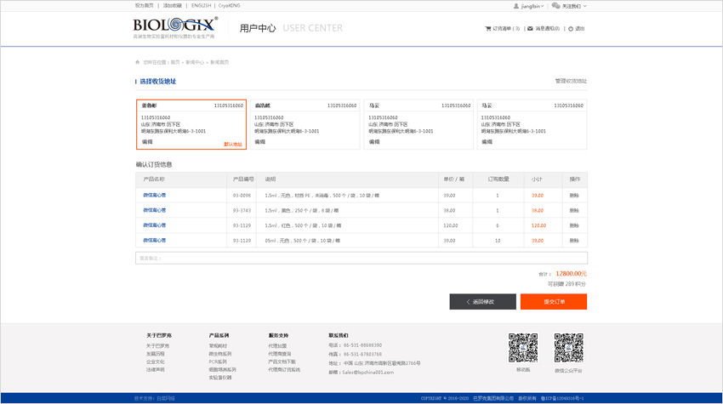723x404 pixels.
Task: Open the ENGLISH language link
Action: (201, 6)
